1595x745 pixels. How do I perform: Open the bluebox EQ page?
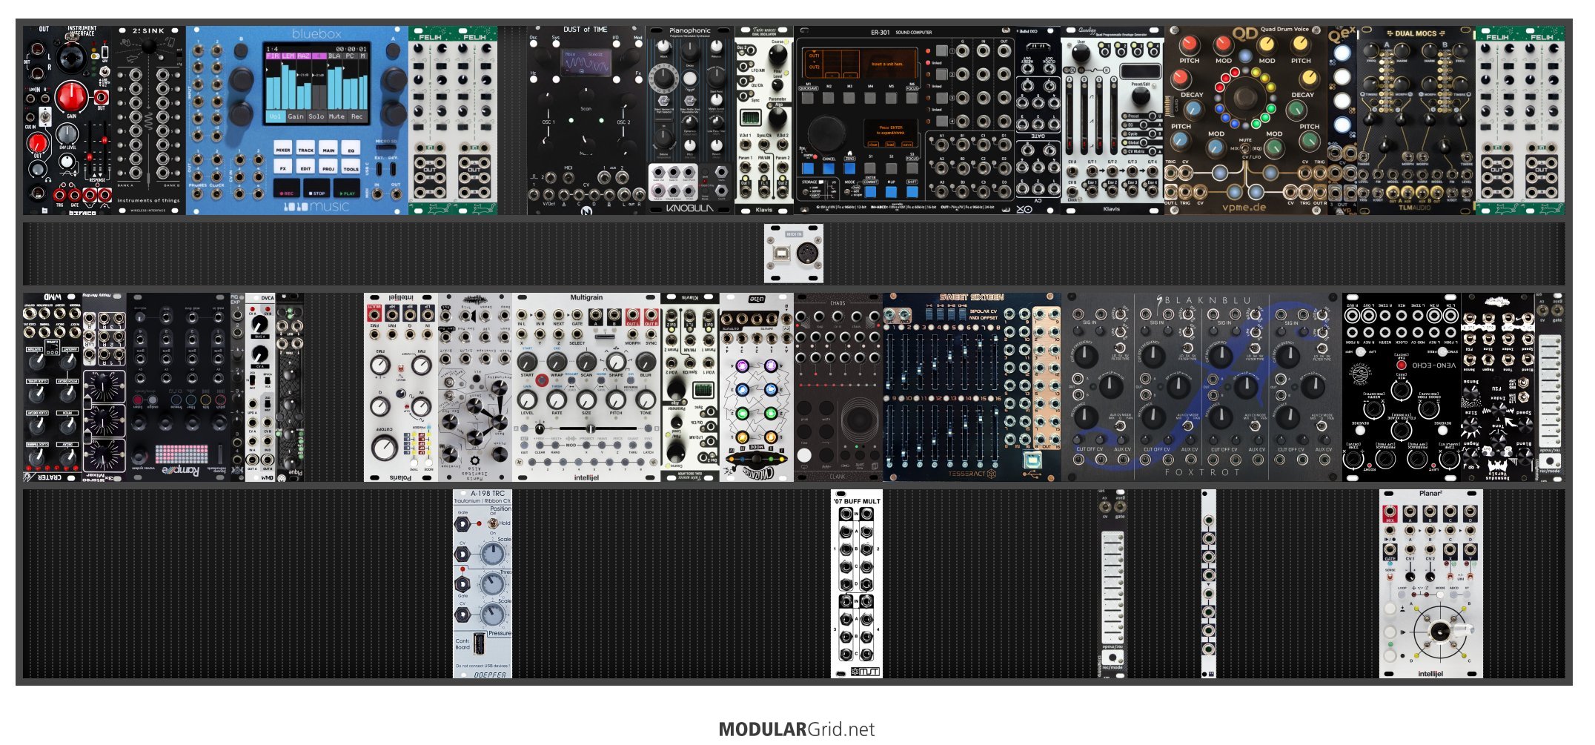(351, 149)
